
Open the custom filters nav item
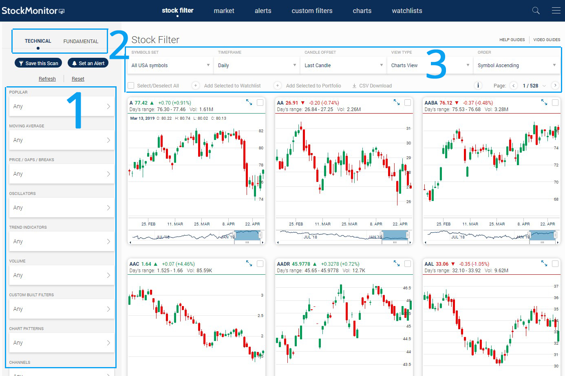coord(312,11)
